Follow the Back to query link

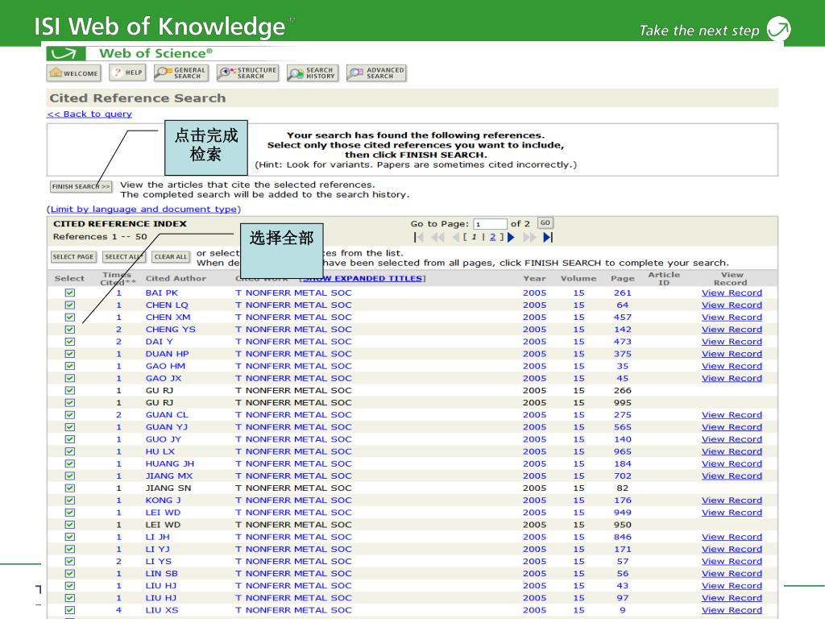click(x=89, y=114)
